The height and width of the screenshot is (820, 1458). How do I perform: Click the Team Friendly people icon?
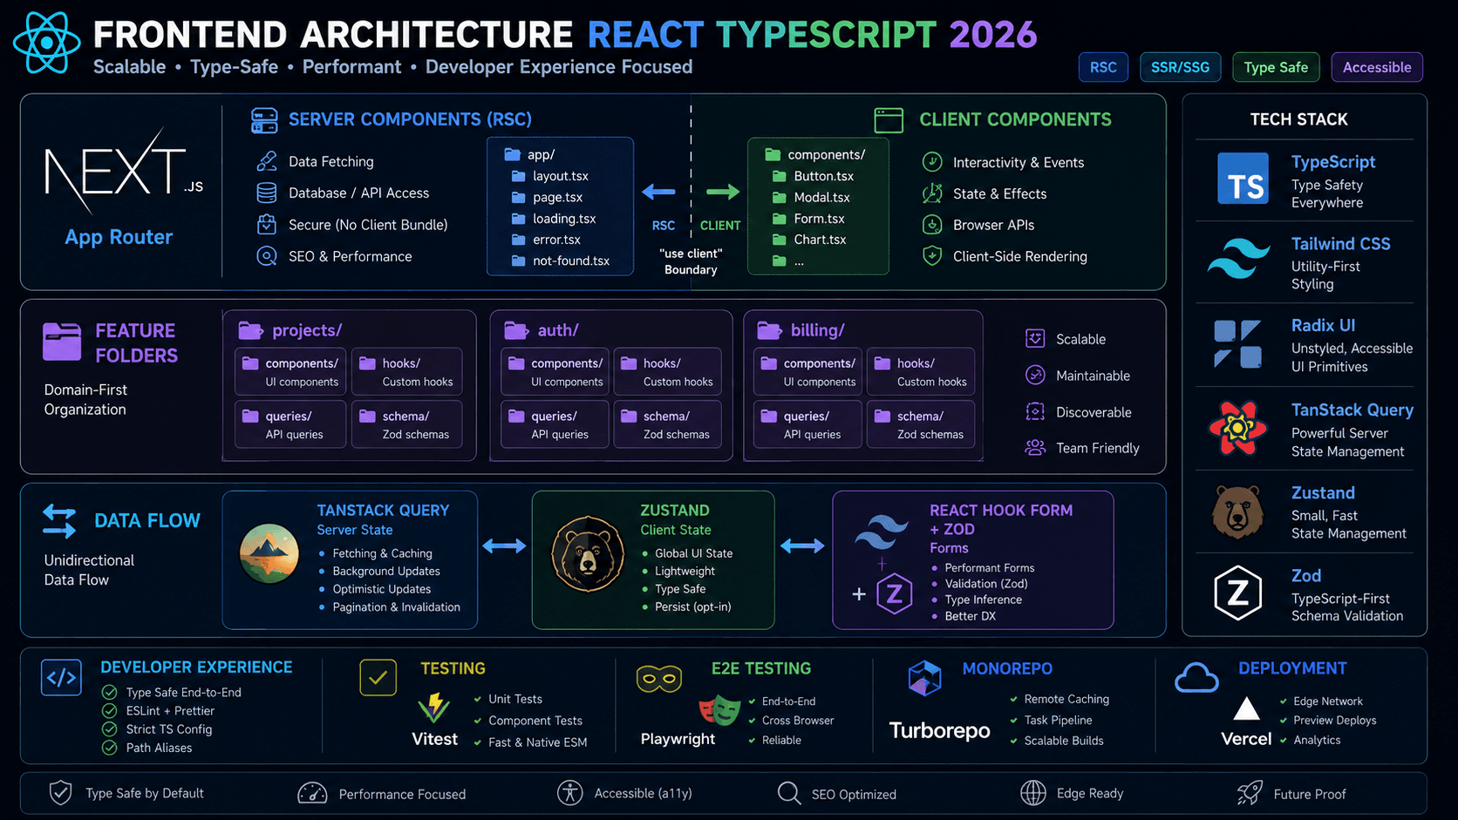tap(1035, 448)
